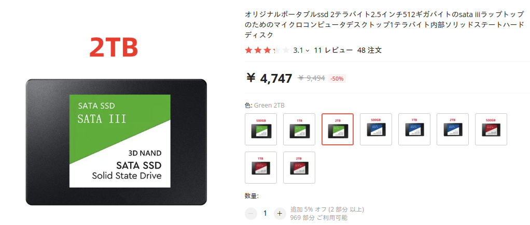Image resolution: width=530 pixels, height=225 pixels.
Task: Expand the 3.1 rating breakdown chevron
Action: pos(307,51)
